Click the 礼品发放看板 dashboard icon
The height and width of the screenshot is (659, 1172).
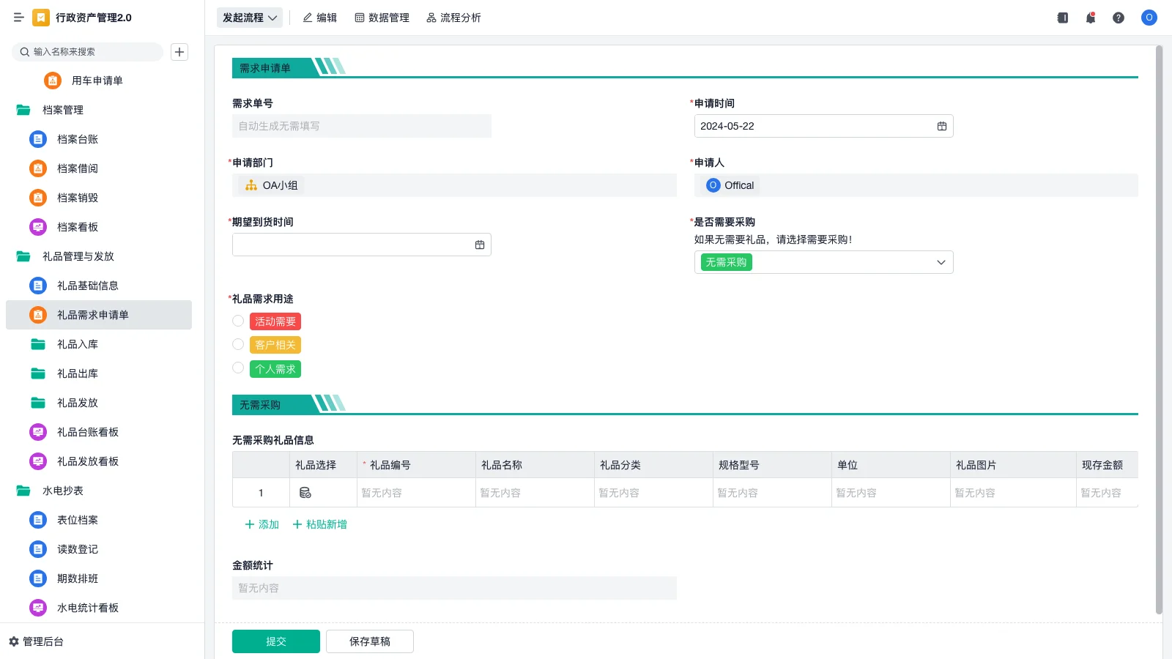click(38, 461)
